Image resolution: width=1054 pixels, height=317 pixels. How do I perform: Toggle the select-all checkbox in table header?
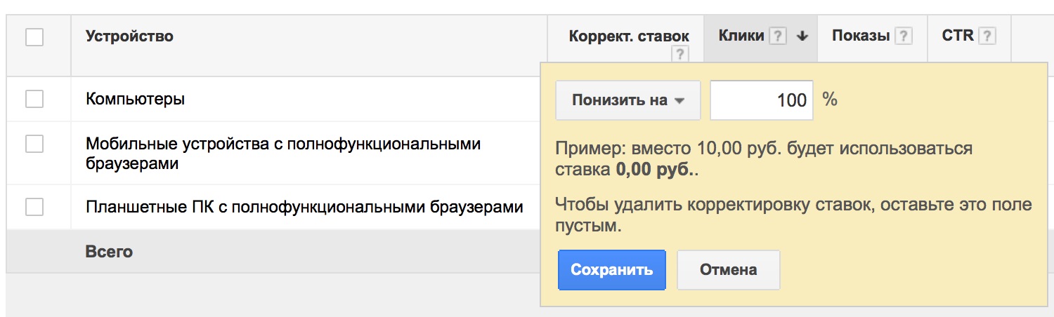pyautogui.click(x=34, y=36)
